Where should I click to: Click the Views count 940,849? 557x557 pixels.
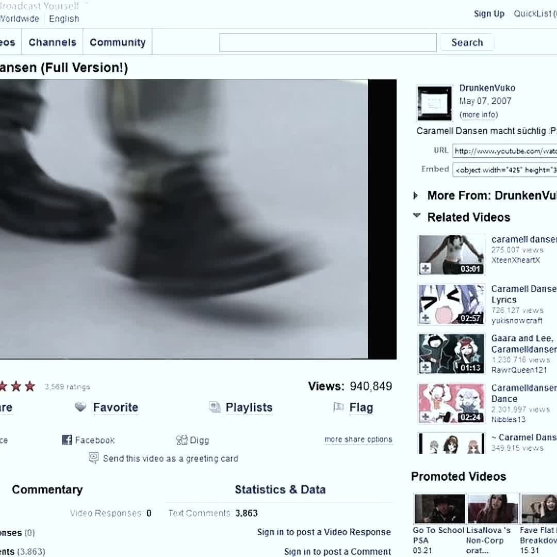coord(371,386)
